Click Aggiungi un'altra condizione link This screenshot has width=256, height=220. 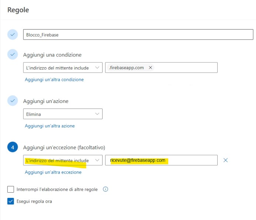[x=54, y=79]
